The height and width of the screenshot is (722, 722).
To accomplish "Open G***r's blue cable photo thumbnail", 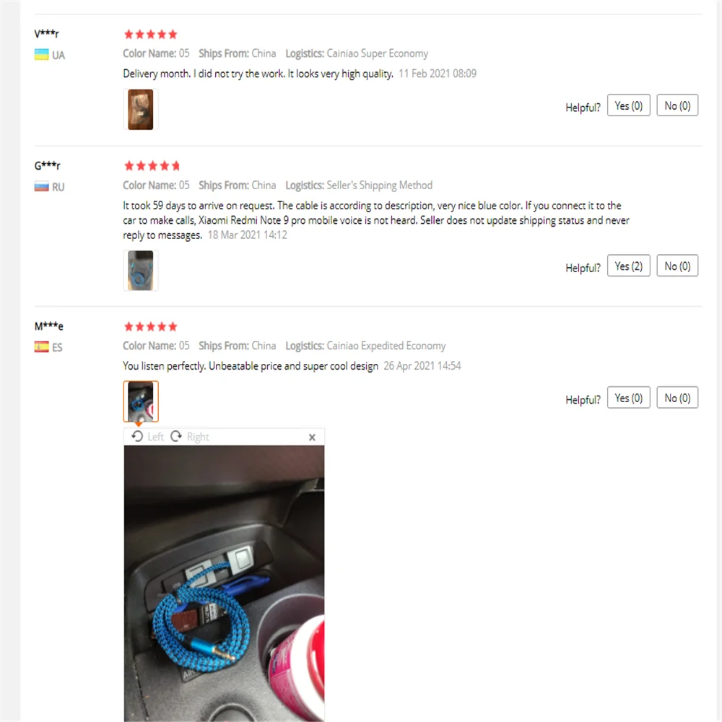I will 141,270.
